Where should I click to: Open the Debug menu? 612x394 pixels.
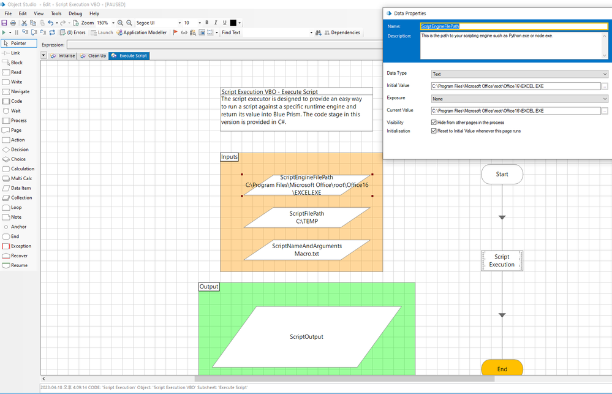[75, 13]
